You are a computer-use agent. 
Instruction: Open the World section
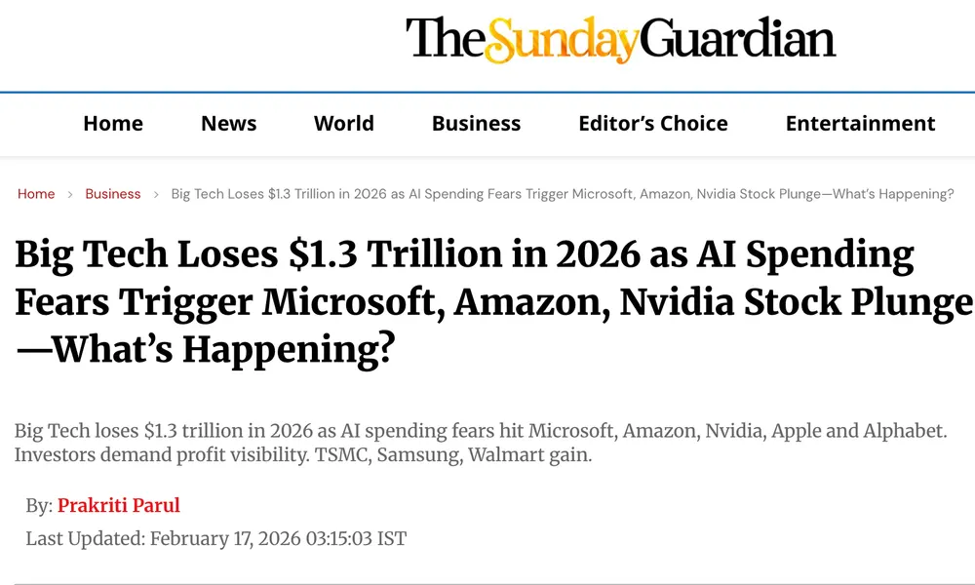tap(344, 124)
